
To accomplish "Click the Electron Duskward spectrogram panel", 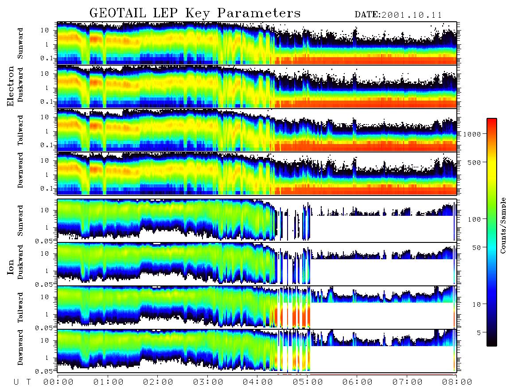I will click(257, 86).
